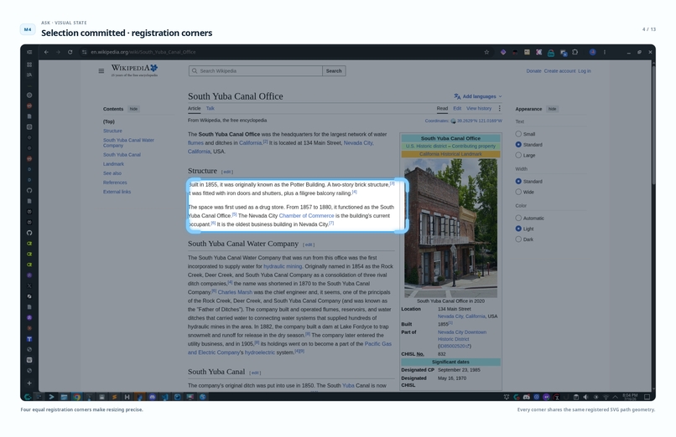Open the terminal icon in taskbar
The width and height of the screenshot is (676, 437).
51,397
